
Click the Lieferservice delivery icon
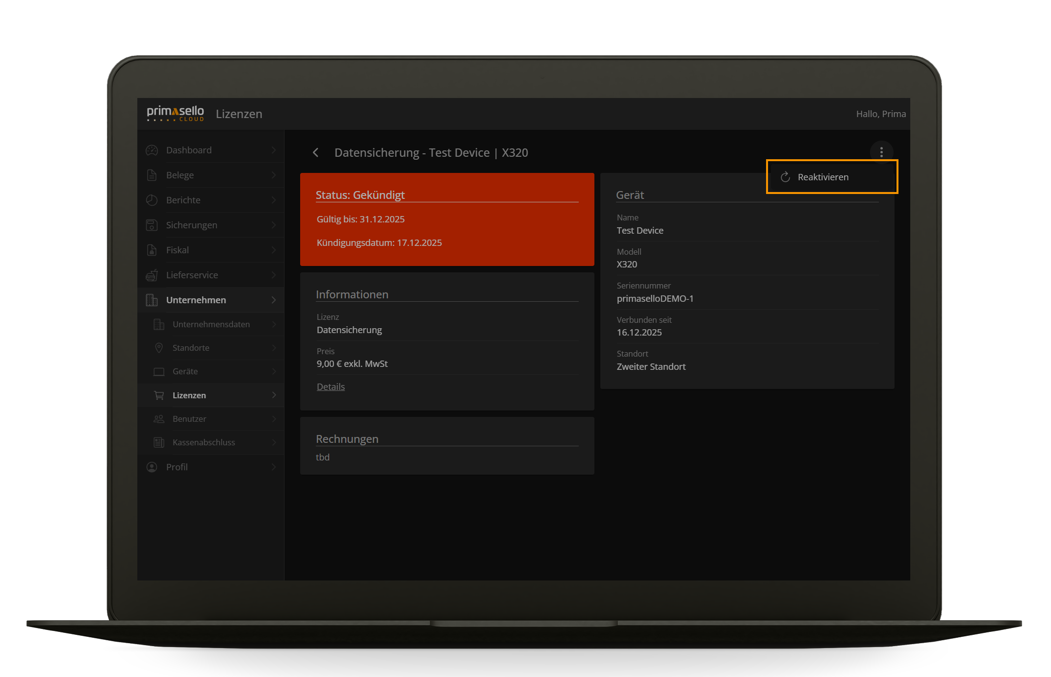(x=152, y=275)
